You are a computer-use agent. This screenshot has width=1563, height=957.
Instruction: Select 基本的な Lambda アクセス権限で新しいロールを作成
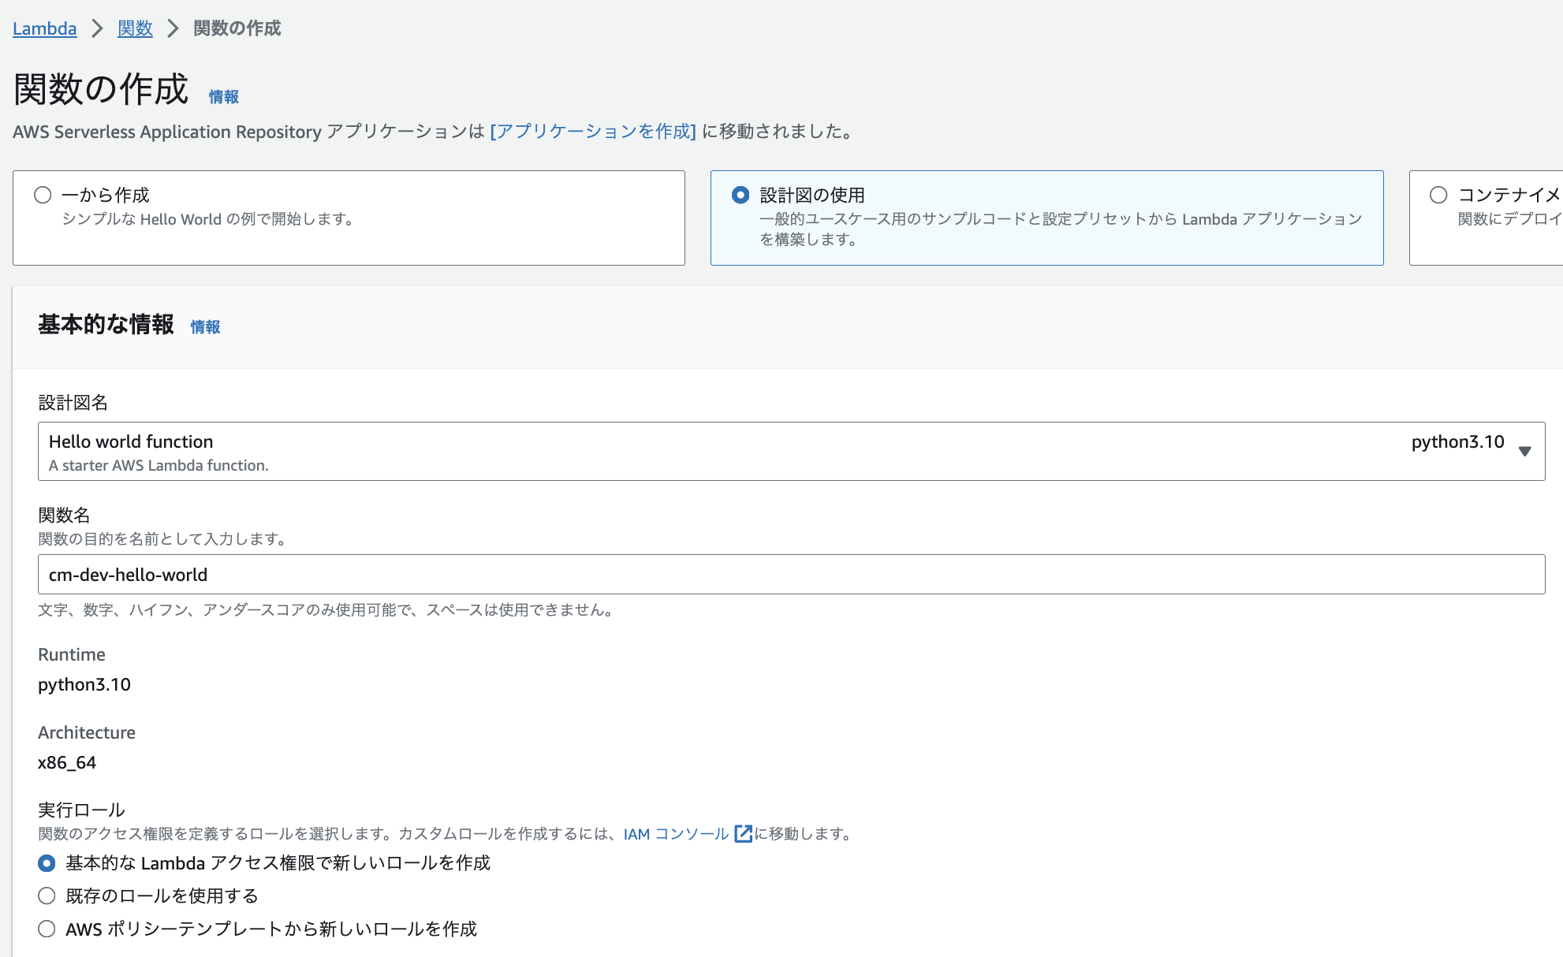(46, 863)
